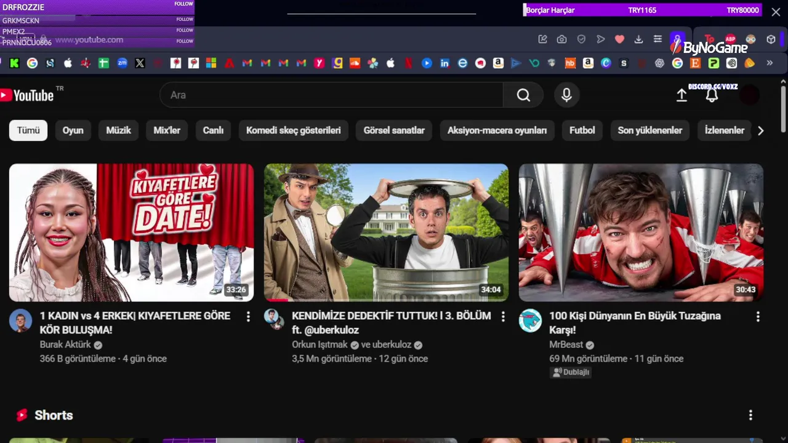The width and height of the screenshot is (788, 443).
Task: Click the YouTube logo
Action: [27, 95]
